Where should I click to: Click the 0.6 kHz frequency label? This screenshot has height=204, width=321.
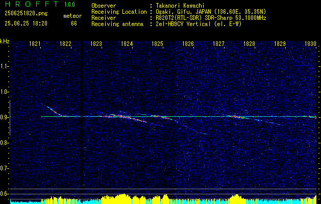pyautogui.click(x=4, y=194)
